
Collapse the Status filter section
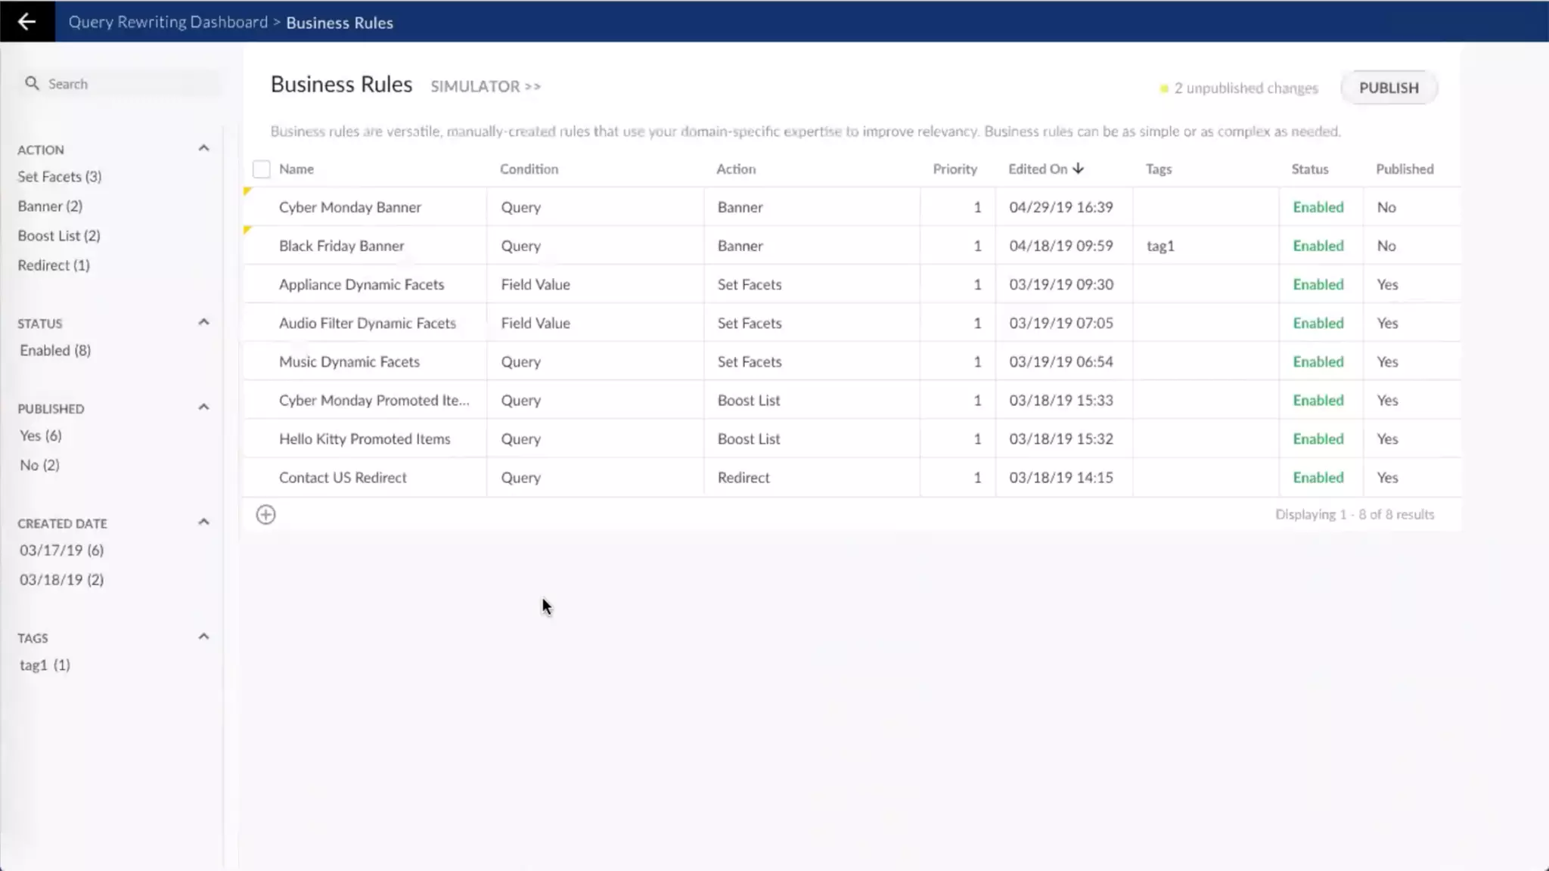203,322
